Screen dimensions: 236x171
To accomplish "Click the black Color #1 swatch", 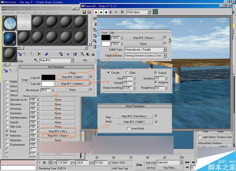I will click(x=48, y=77).
